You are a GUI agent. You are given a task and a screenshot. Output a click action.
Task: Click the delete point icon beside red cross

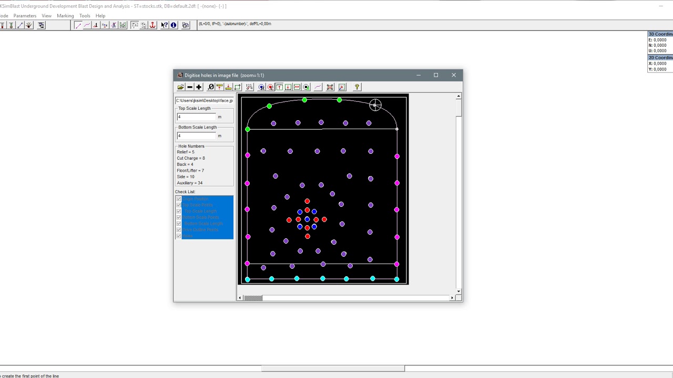(342, 87)
